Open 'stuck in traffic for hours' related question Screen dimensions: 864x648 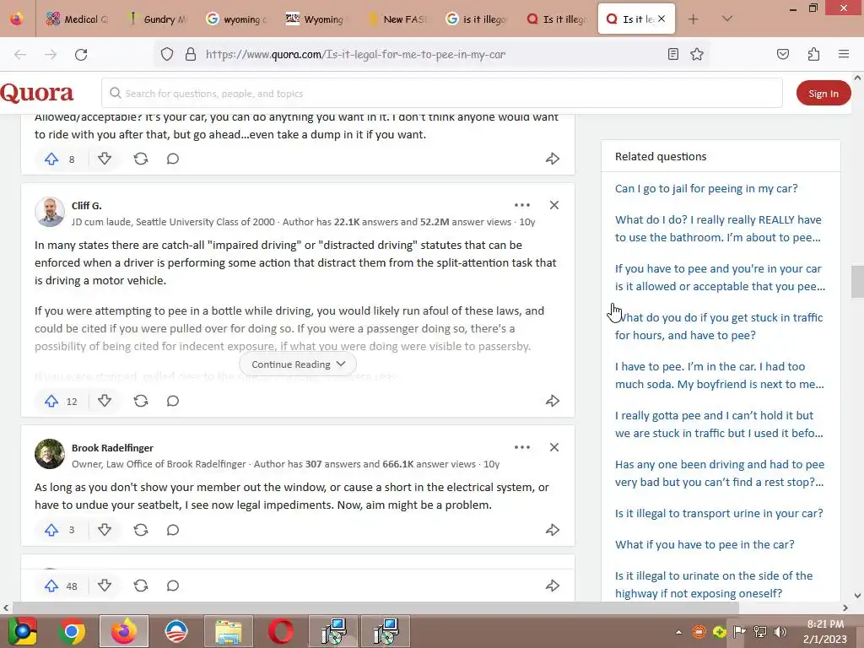[x=719, y=327]
